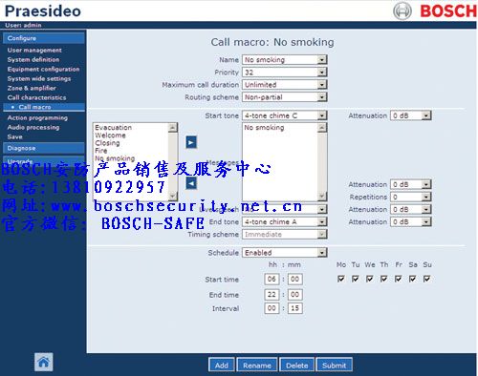Viewport: 478px width, 376px height.
Task: Click the Submit button
Action: (334, 365)
